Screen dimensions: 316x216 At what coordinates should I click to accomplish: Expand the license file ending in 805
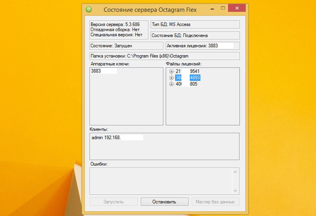[x=171, y=84]
